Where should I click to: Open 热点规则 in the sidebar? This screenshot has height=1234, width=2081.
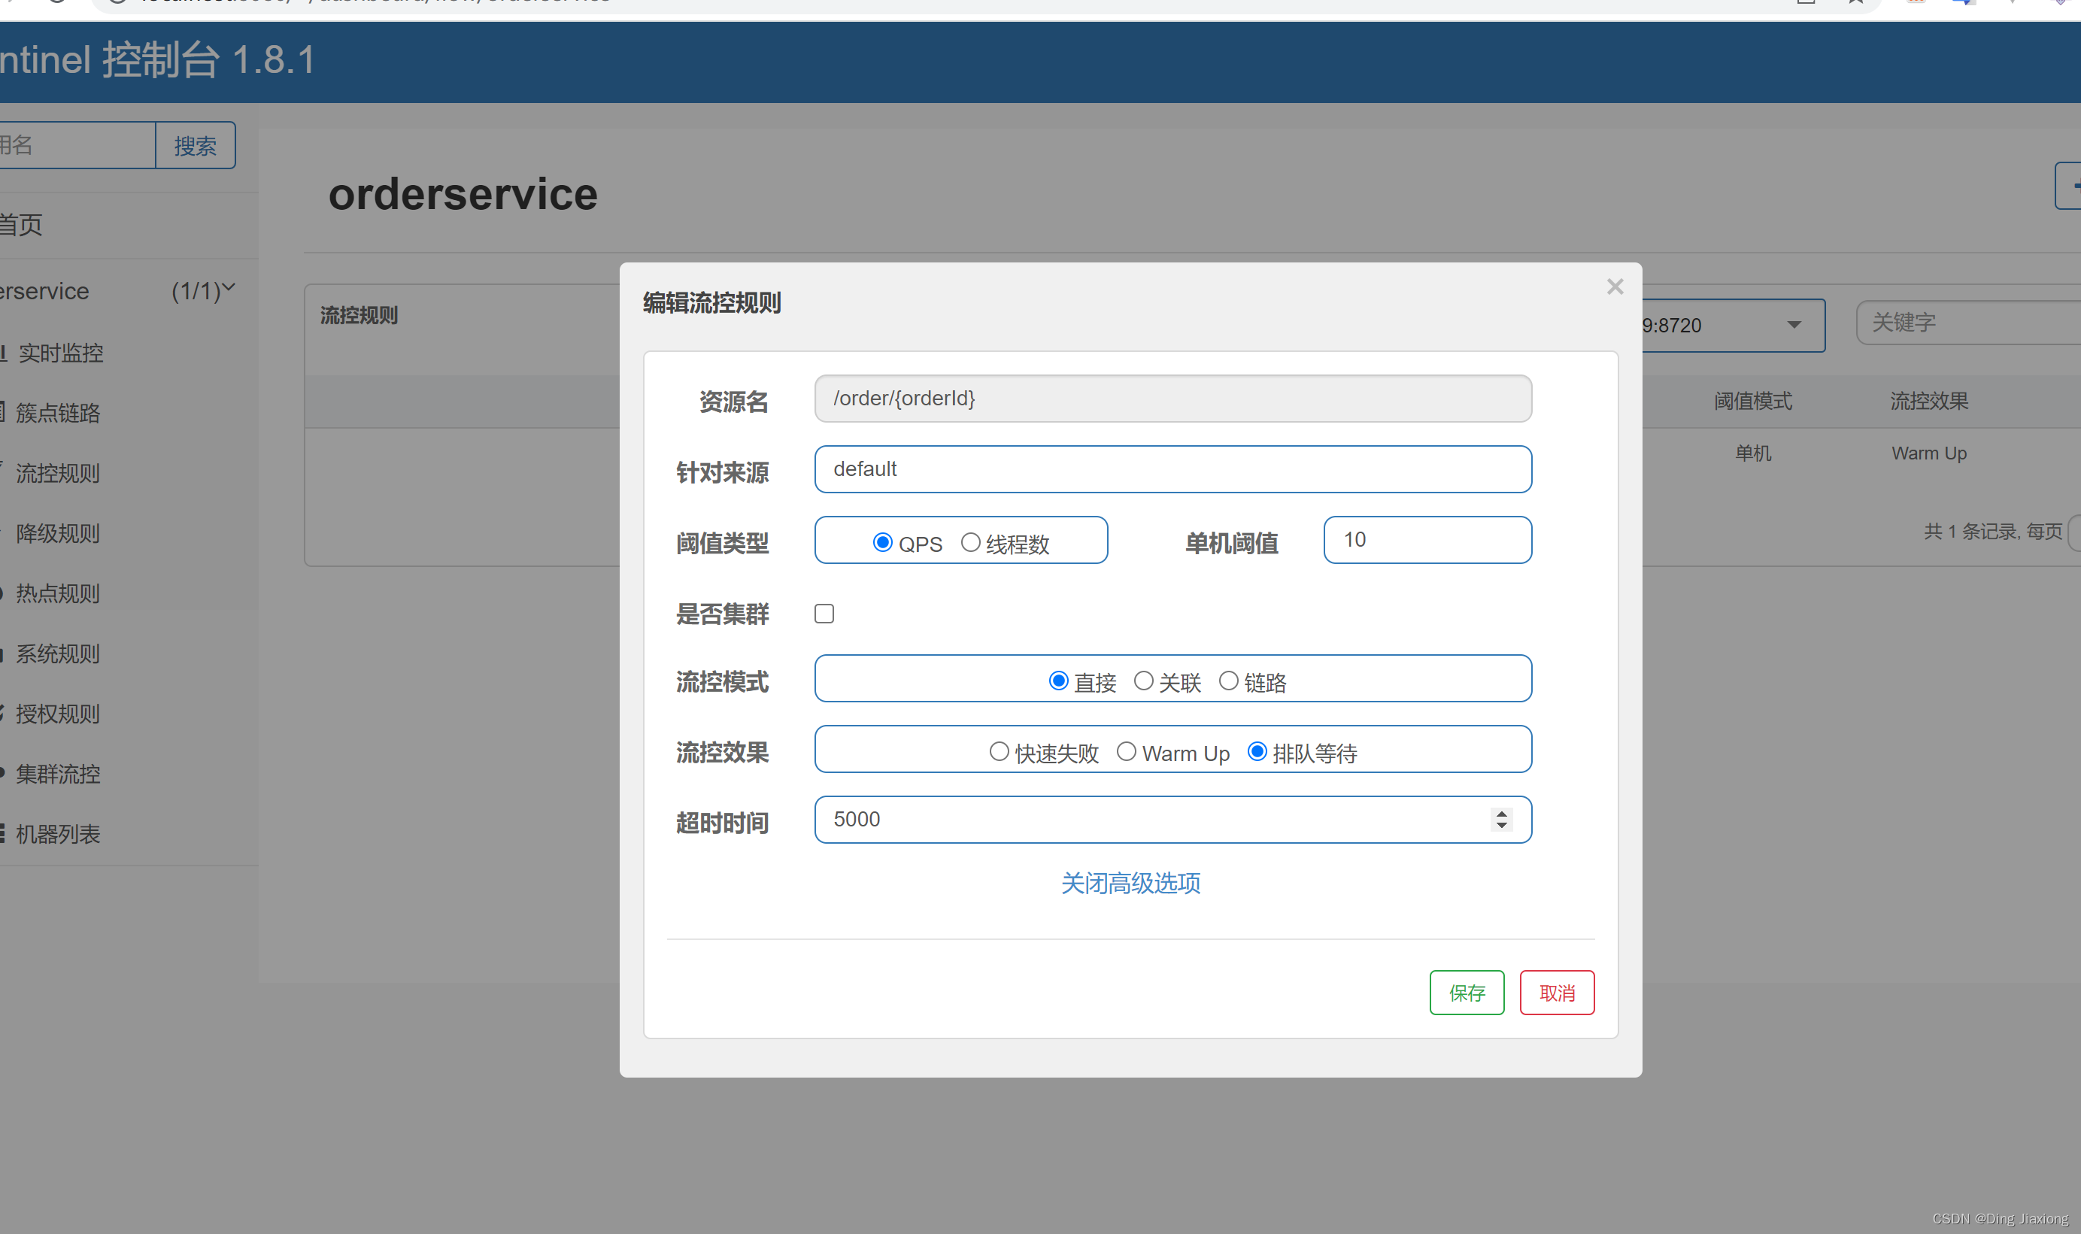[x=129, y=593]
